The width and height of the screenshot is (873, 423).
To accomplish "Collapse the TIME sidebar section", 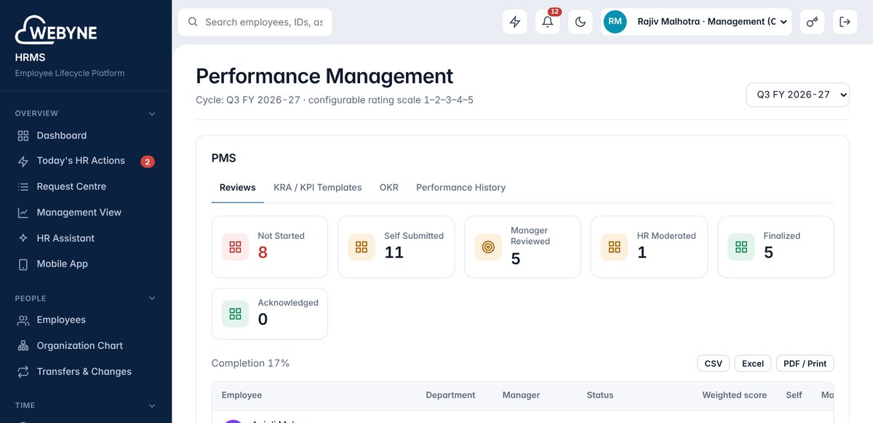I will (152, 406).
